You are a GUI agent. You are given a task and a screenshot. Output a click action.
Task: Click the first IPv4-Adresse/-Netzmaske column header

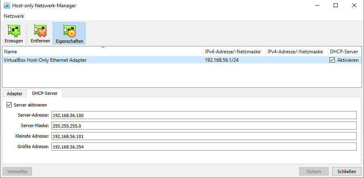point(234,52)
